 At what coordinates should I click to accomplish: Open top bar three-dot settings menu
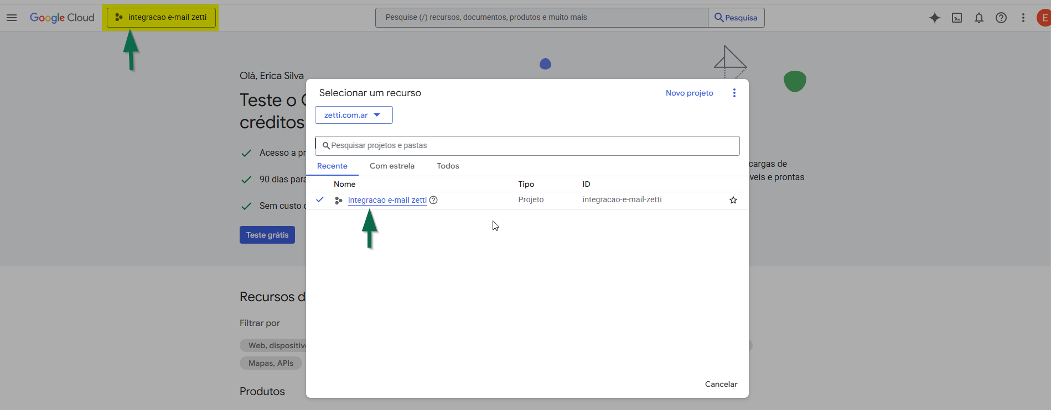coord(1023,18)
